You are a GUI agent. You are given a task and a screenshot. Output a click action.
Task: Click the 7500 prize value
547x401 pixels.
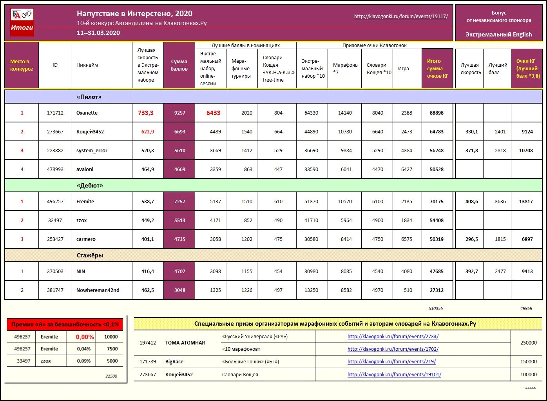[112, 349]
